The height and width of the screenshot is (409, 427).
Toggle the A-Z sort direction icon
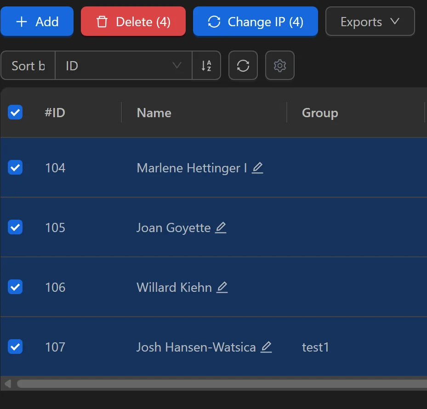pyautogui.click(x=206, y=66)
